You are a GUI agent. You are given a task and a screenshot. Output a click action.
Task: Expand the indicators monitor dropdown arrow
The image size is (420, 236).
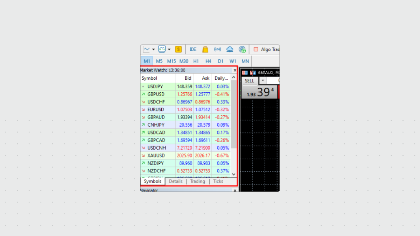point(169,49)
